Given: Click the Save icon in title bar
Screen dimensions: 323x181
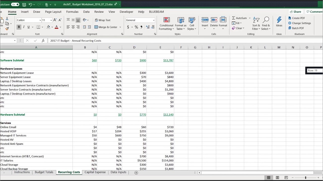Looking at the screenshot, I should (24, 5).
